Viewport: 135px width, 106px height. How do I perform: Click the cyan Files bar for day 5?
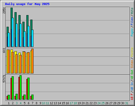point(25,39)
